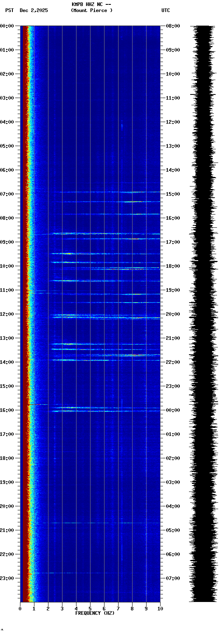This screenshot has height=634, width=221.
Task: Click the 'PST' timezone label
Action: click(9, 10)
